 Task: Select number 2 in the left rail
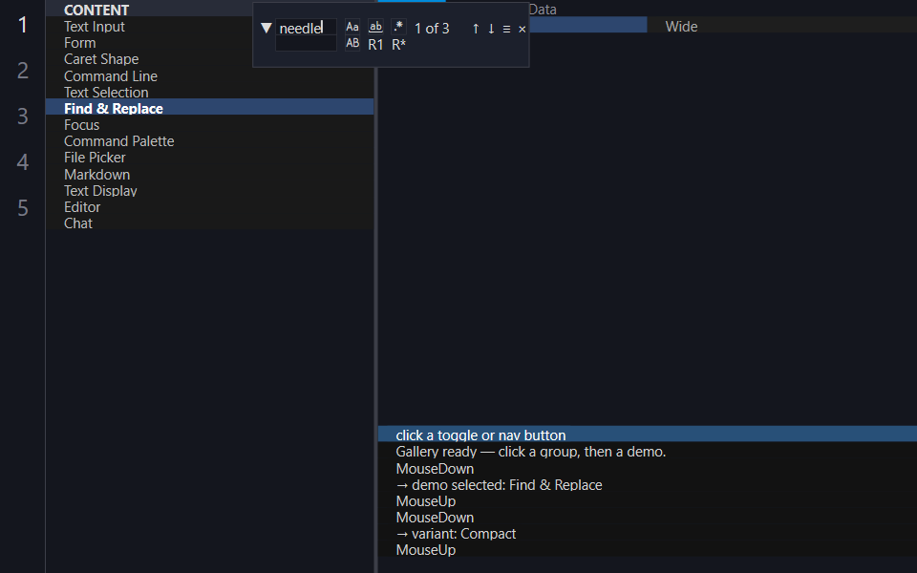point(22,70)
